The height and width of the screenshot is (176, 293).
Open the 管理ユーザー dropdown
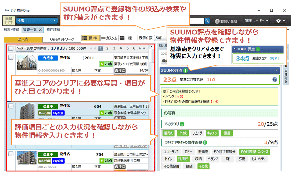[x=257, y=21]
